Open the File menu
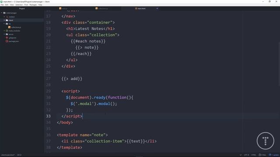280x157 pixels. click(x=2, y=5)
